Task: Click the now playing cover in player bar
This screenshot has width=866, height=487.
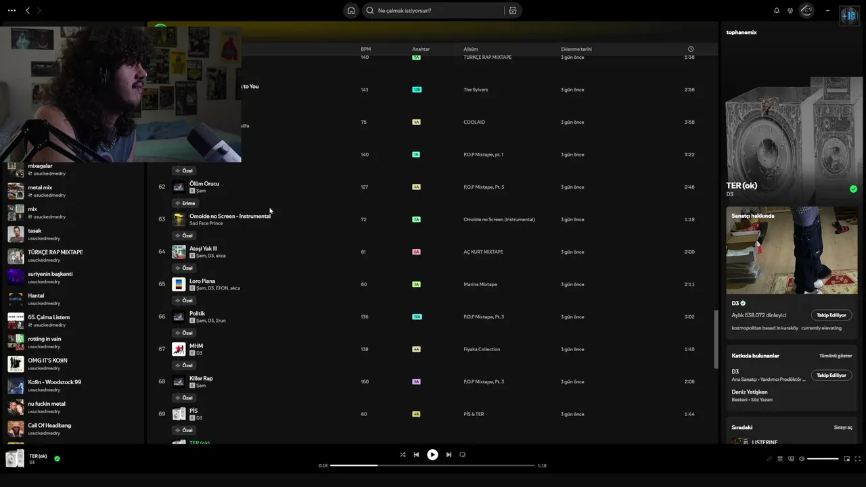Action: tap(15, 459)
